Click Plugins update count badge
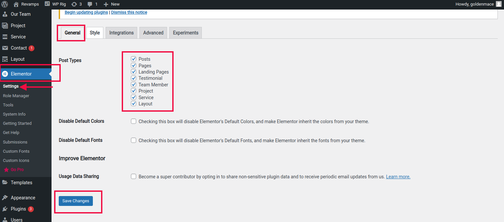 pos(31,209)
